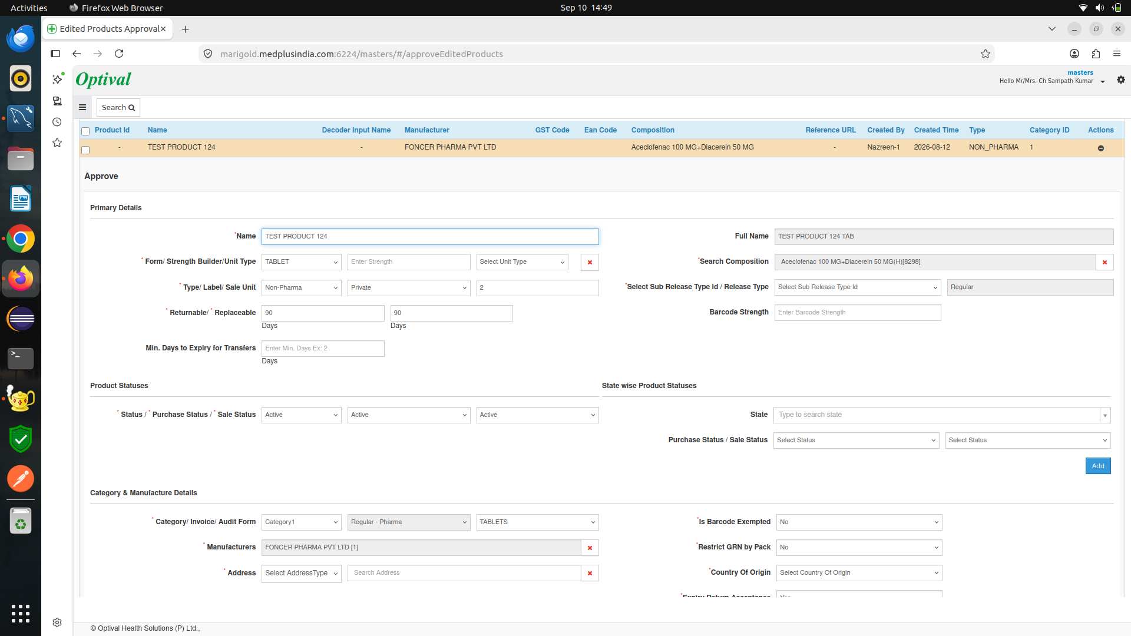
Task: Click the blue Add button
Action: pos(1098,466)
